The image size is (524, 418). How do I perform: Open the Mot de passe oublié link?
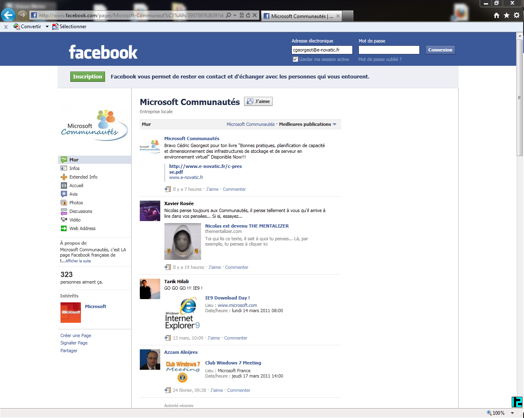pyautogui.click(x=380, y=59)
